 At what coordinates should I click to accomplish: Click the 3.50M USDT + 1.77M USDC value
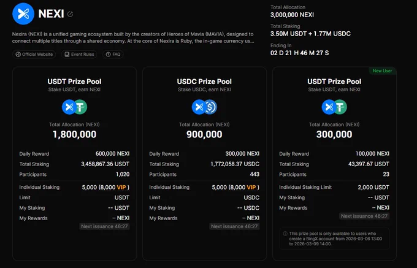[310, 34]
